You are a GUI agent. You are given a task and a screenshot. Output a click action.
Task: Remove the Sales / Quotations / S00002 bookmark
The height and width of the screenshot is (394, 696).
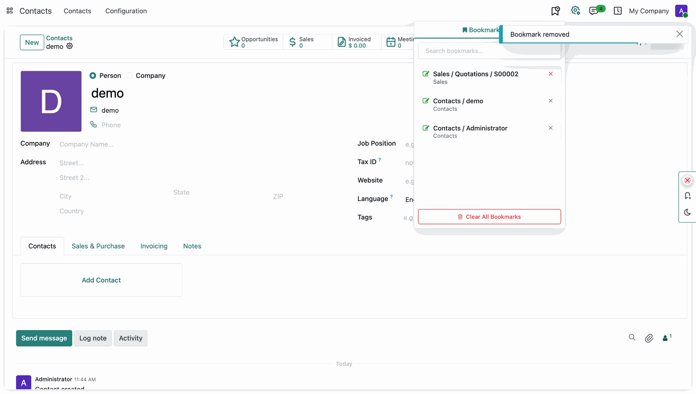pyautogui.click(x=551, y=74)
